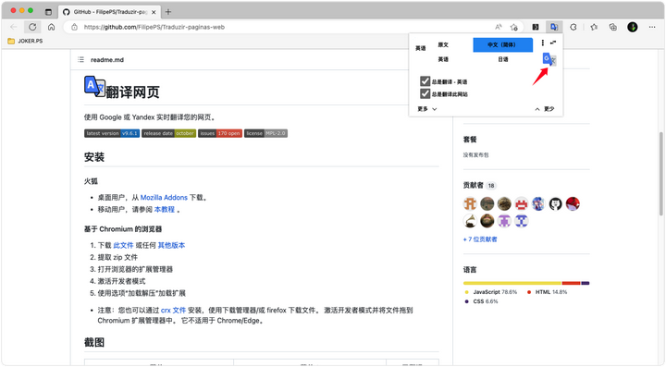This screenshot has width=666, height=367.
Task: Click the CSS 6.6% language entry
Action: [x=481, y=301]
